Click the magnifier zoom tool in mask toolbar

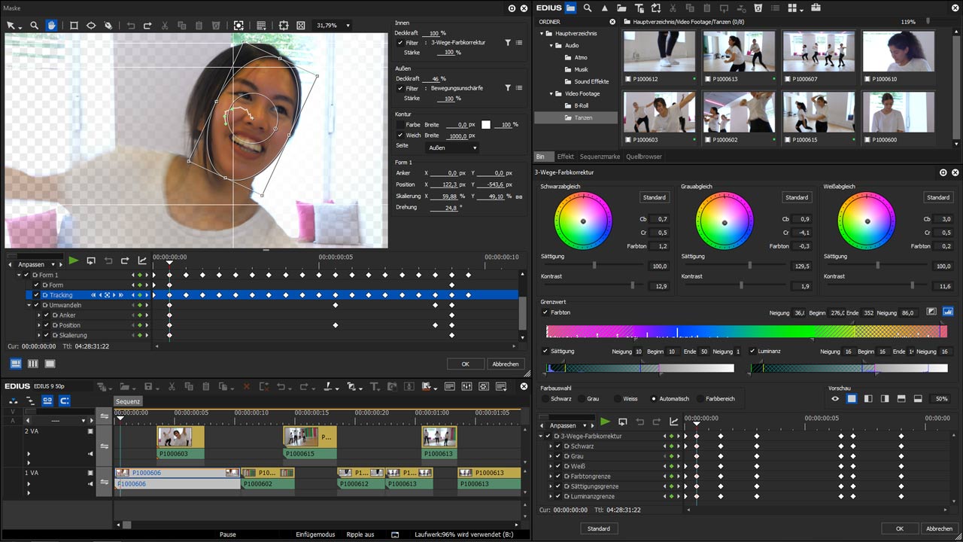34,26
